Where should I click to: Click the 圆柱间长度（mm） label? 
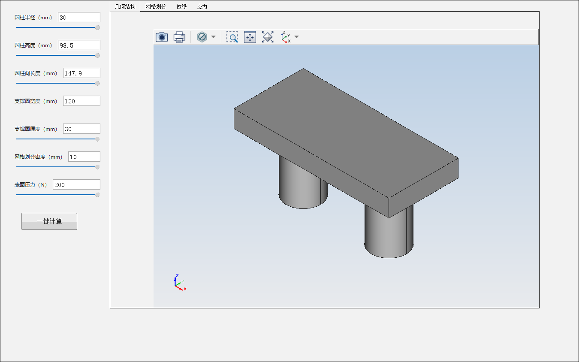36,73
